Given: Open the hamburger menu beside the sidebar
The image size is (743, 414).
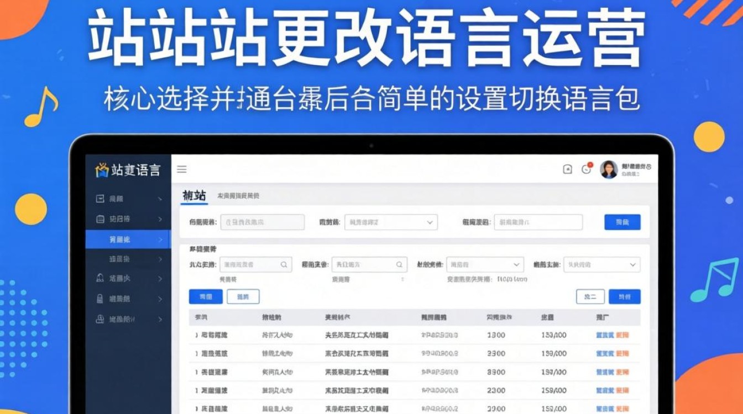Looking at the screenshot, I should coord(182,169).
